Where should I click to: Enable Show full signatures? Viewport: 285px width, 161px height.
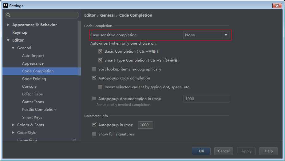coord(94,134)
